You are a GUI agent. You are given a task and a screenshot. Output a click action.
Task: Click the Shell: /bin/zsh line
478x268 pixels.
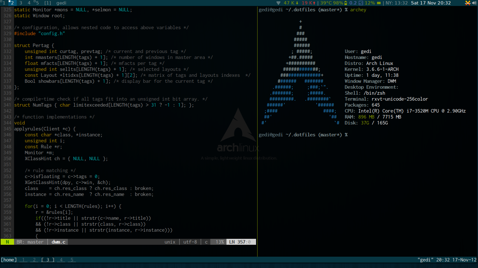click(x=365, y=93)
